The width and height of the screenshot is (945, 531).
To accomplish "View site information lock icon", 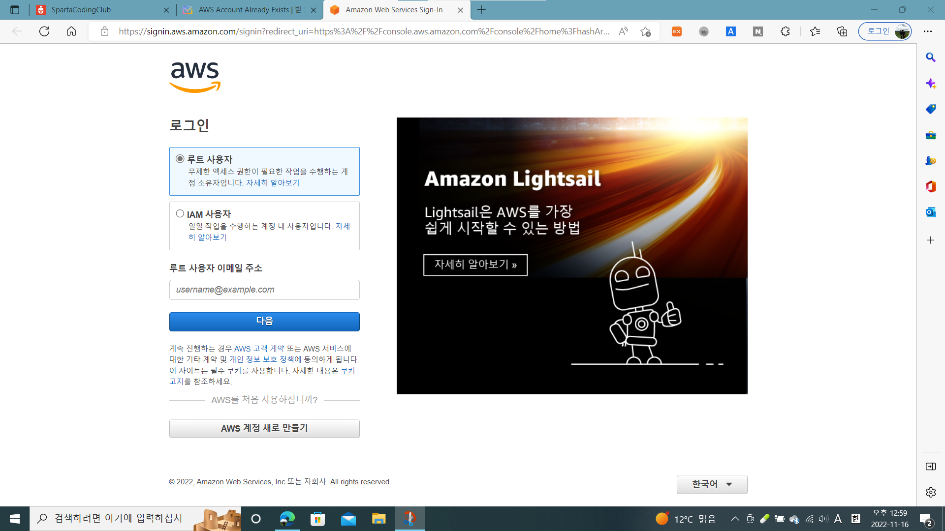I will coord(104,31).
